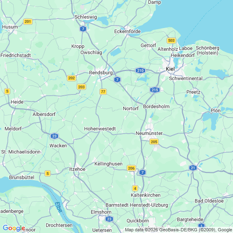Click the 215 highway shield
The width and height of the screenshot is (233, 233).
(x=155, y=90)
